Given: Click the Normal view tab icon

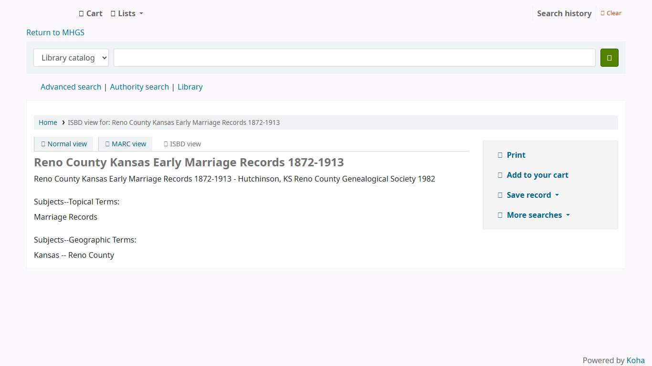Looking at the screenshot, I should tap(43, 144).
